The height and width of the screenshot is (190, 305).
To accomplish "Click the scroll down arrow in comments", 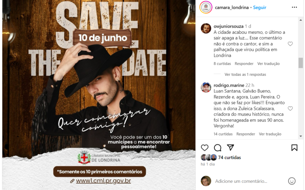I will tap(301, 136).
